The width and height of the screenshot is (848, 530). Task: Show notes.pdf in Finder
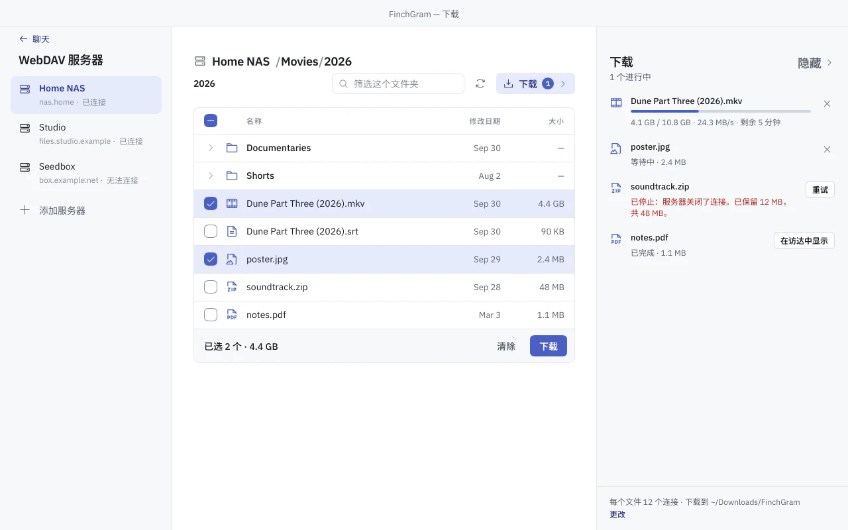tap(804, 240)
